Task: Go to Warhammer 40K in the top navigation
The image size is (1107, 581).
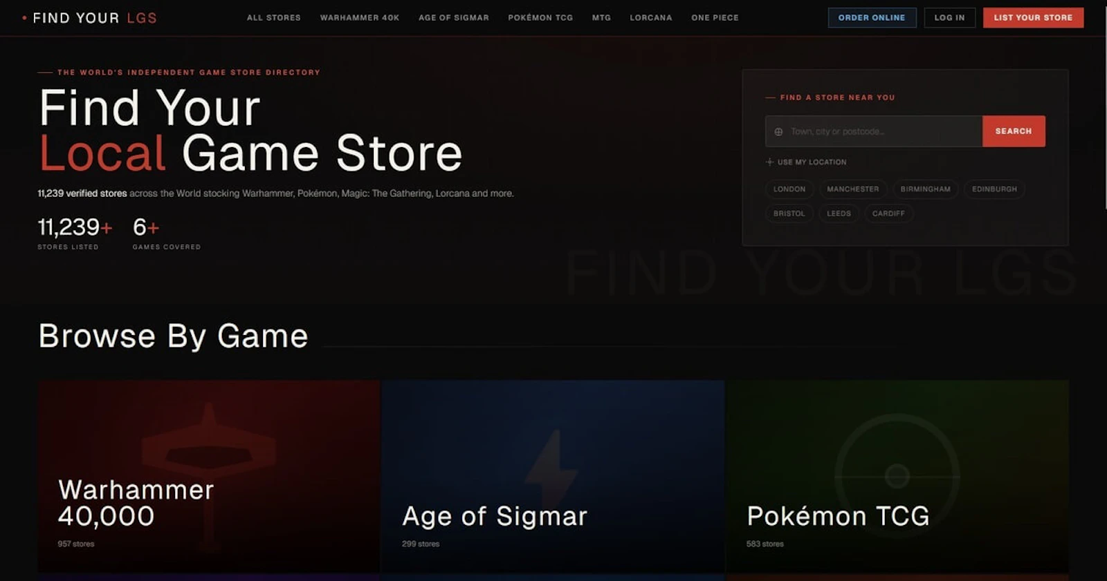Action: pos(360,18)
